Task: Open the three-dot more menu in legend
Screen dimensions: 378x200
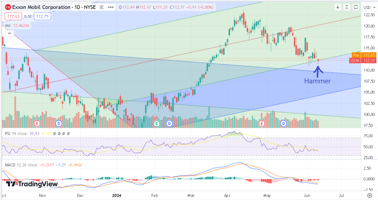Action: (x=111, y=7)
